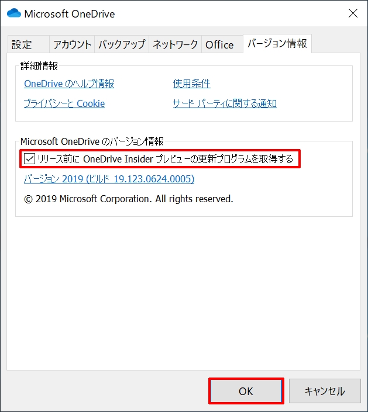Close the Microsoft OneDrive dialog
This screenshot has height=412, width=368.
(353, 13)
